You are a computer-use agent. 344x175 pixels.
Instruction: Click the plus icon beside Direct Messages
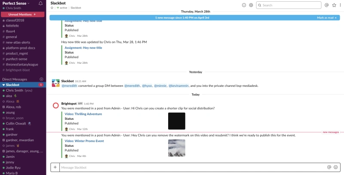41,79
